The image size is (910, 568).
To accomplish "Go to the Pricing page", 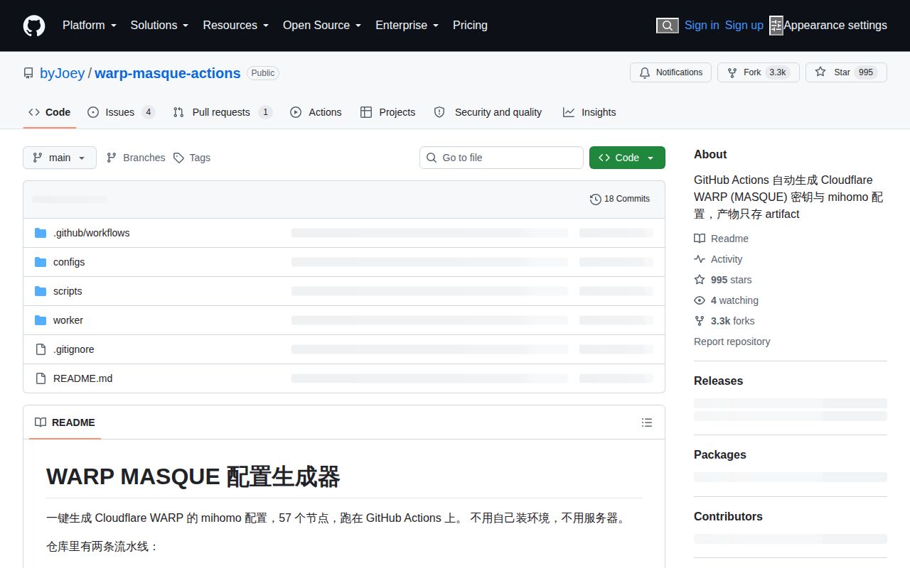I will [x=470, y=26].
